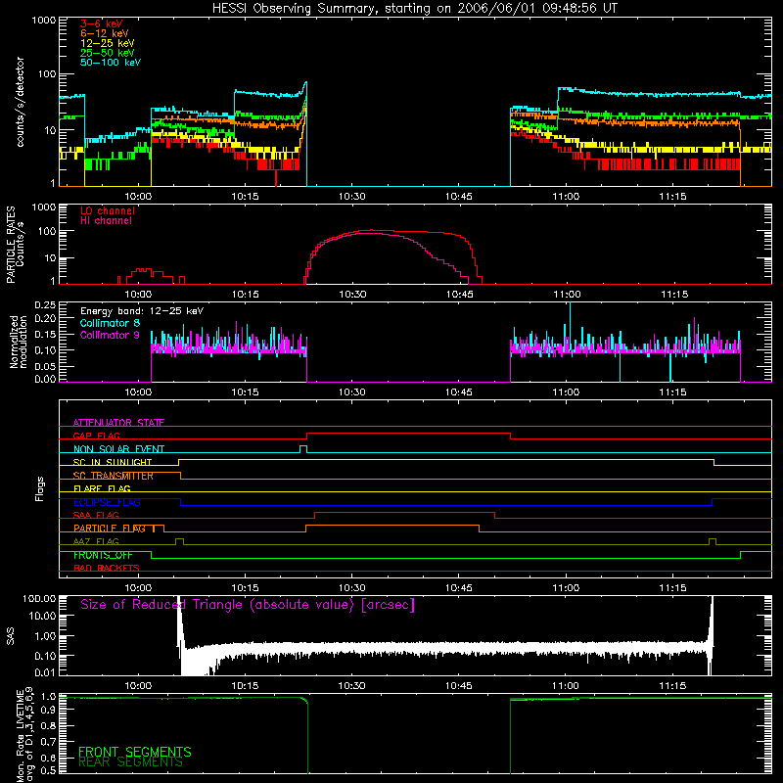Click the Mon. Rate LIVETIME axis label
Screen dimensions: 783x783
coord(25,735)
